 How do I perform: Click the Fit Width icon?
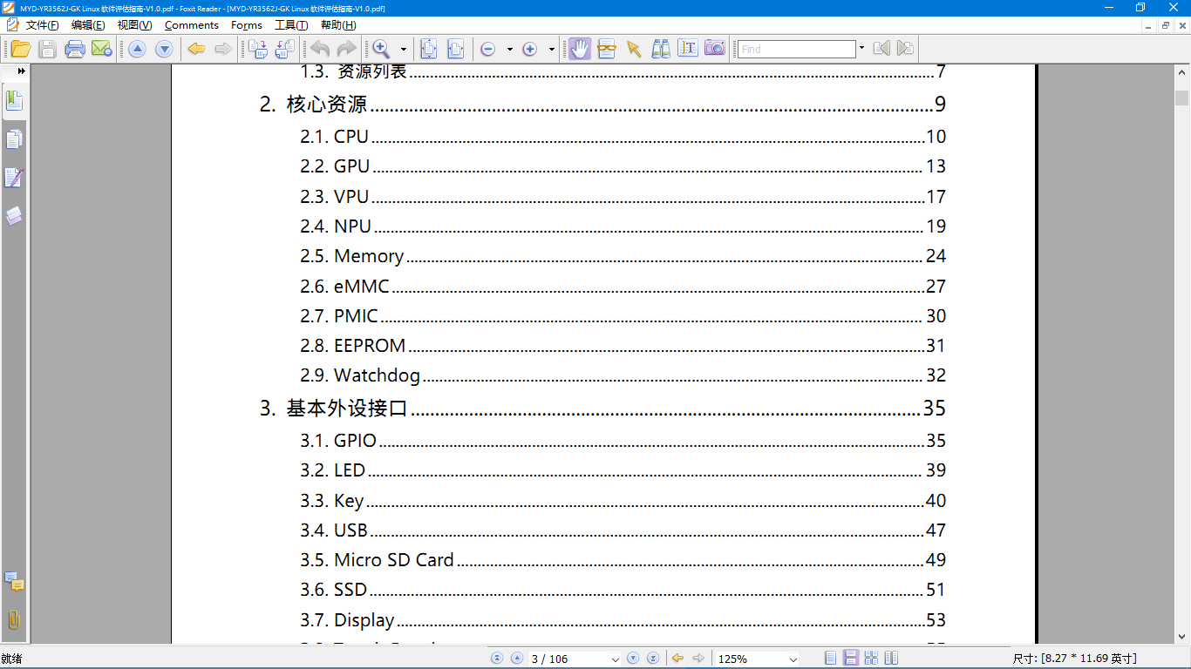[x=456, y=49]
